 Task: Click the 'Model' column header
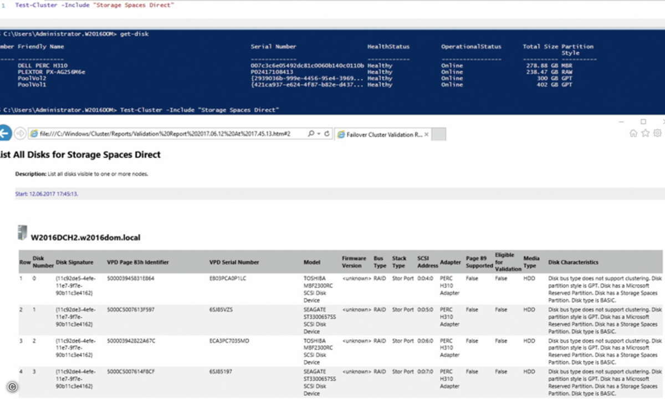pos(312,262)
